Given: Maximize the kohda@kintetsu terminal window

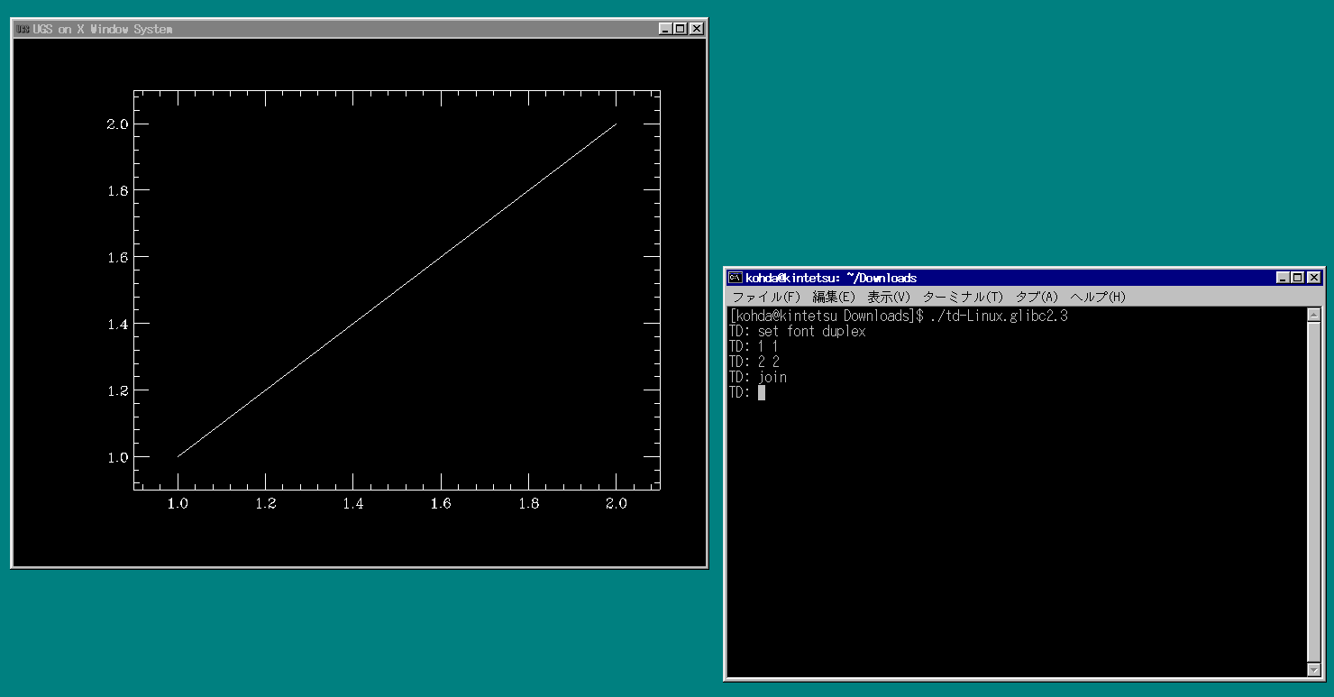Looking at the screenshot, I should click(x=1298, y=278).
